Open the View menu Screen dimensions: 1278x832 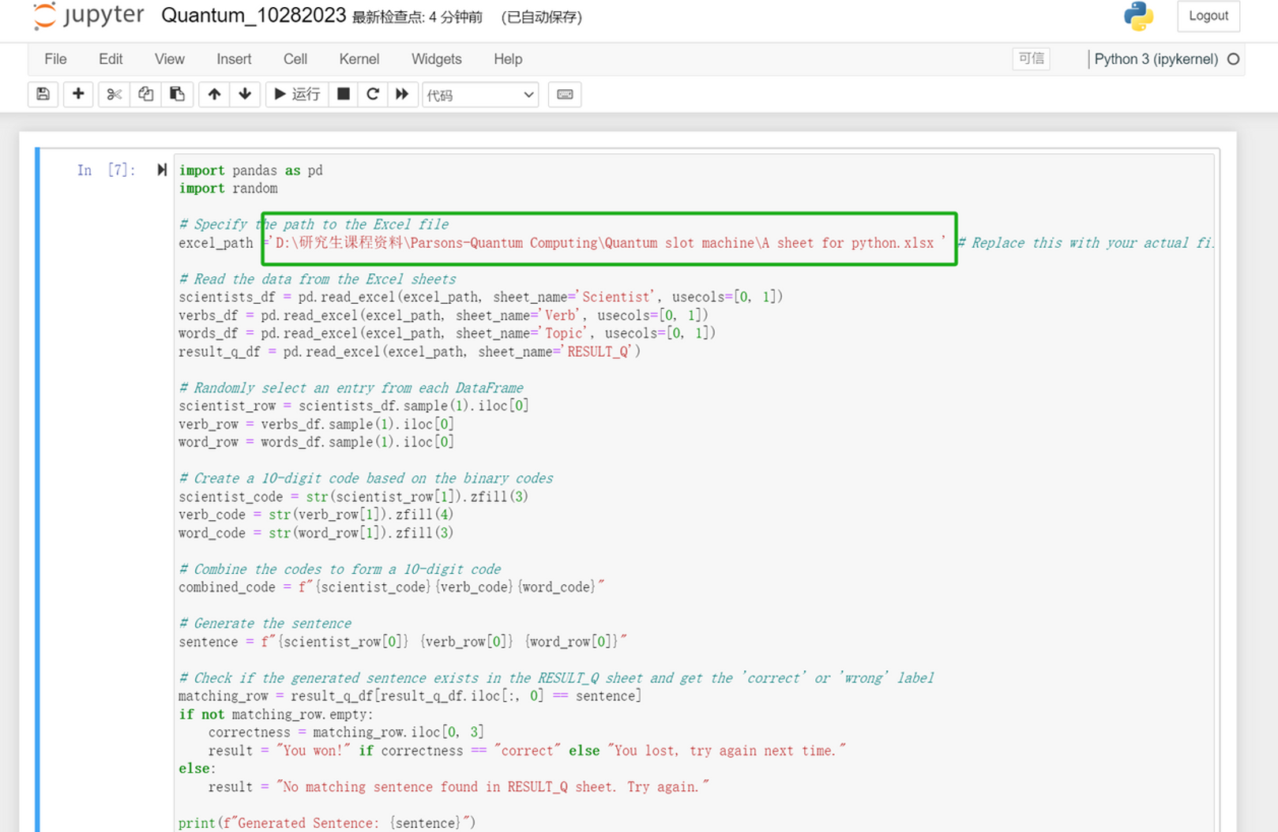pyautogui.click(x=169, y=59)
